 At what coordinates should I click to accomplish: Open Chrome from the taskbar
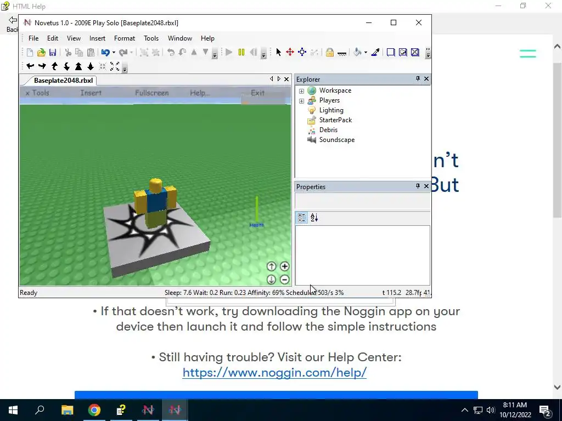pyautogui.click(x=94, y=410)
